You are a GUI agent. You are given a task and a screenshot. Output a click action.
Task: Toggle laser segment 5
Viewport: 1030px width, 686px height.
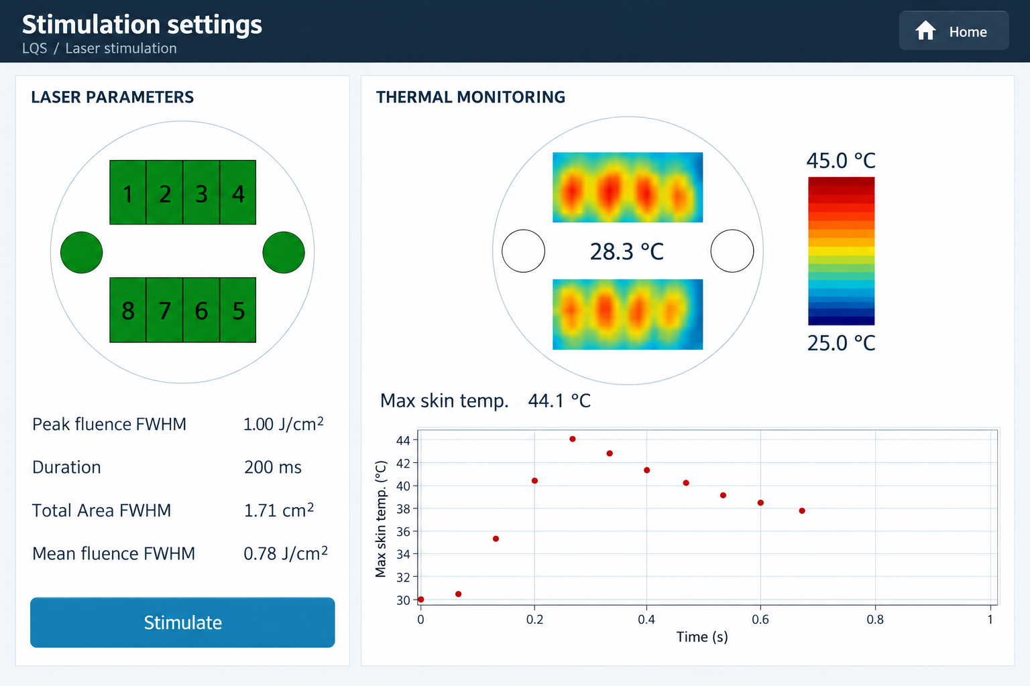click(x=238, y=310)
